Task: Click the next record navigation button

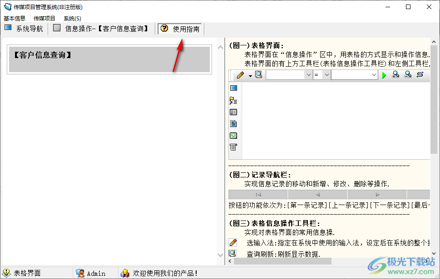Action: [x=377, y=194]
